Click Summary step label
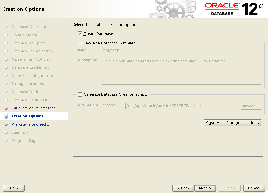This screenshot has height=193, width=268. pos(20,132)
